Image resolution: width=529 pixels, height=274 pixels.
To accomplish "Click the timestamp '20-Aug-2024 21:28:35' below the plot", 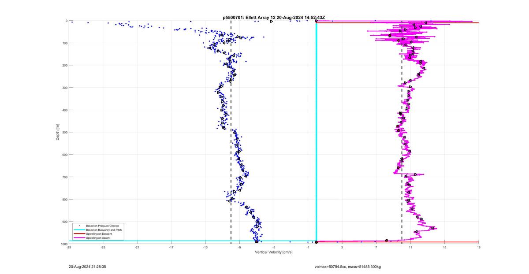I will [87, 267].
